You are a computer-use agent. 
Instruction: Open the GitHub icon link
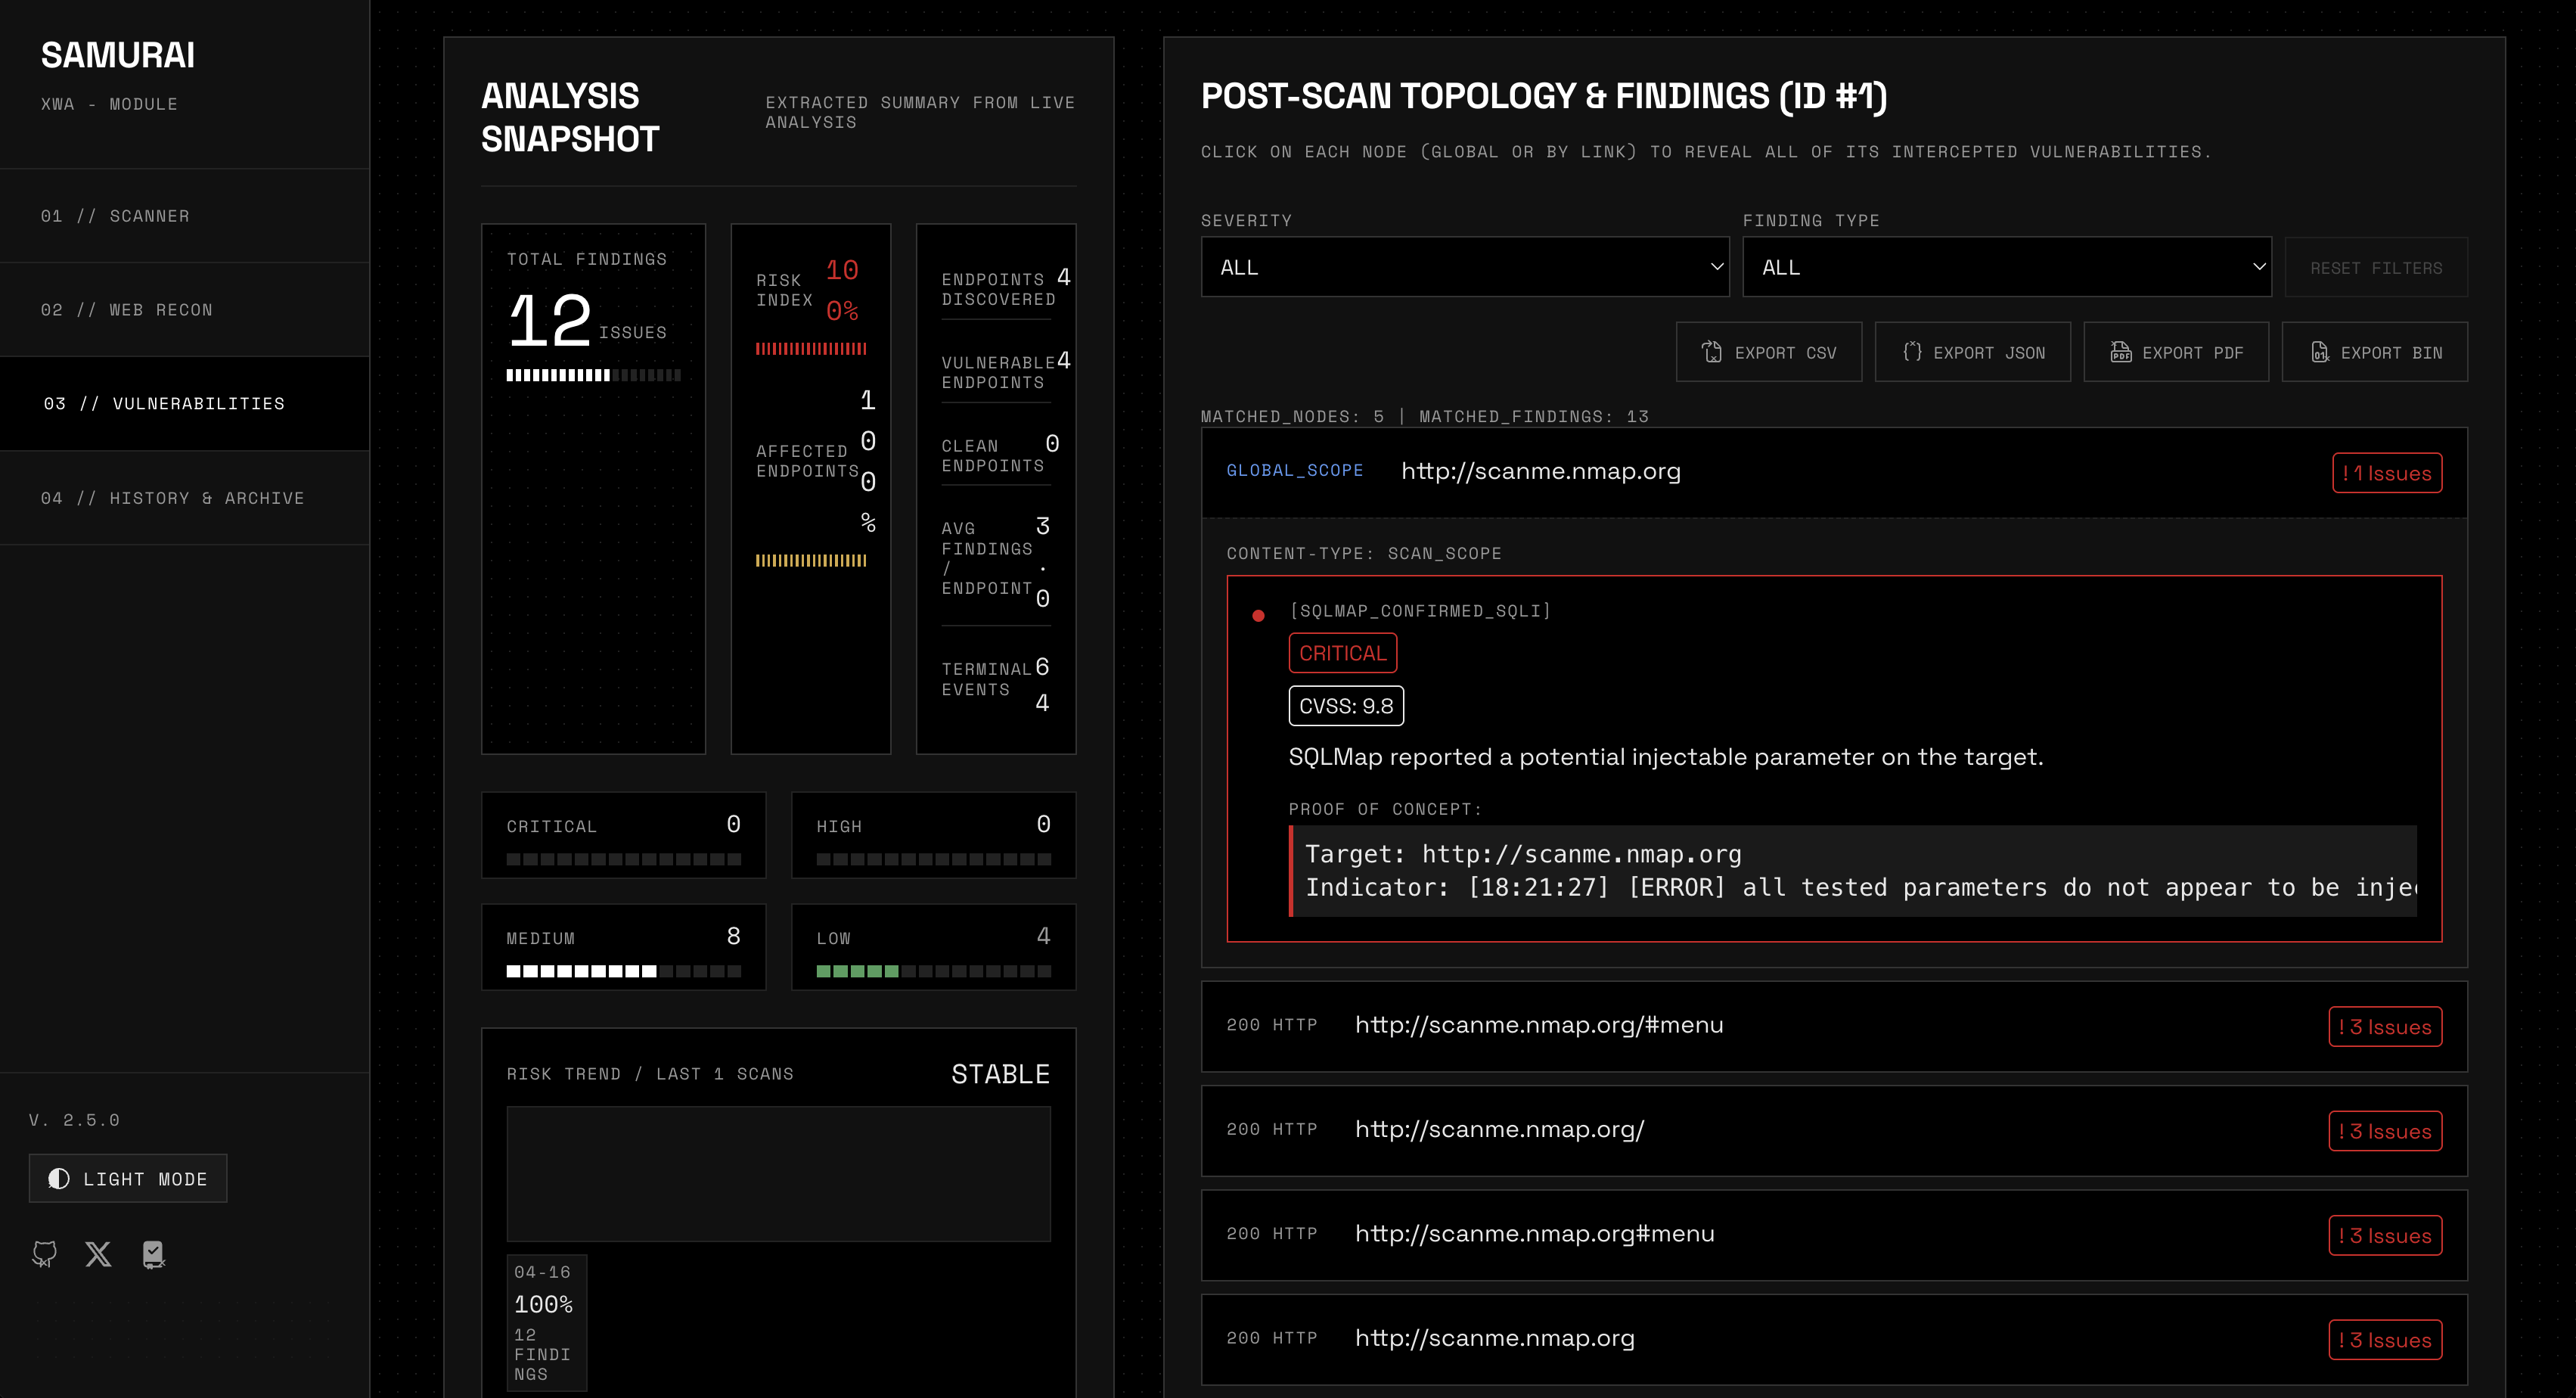coord(45,1254)
